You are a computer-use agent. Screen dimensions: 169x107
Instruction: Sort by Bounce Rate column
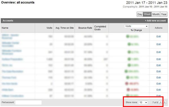pyautogui.click(x=85, y=28)
